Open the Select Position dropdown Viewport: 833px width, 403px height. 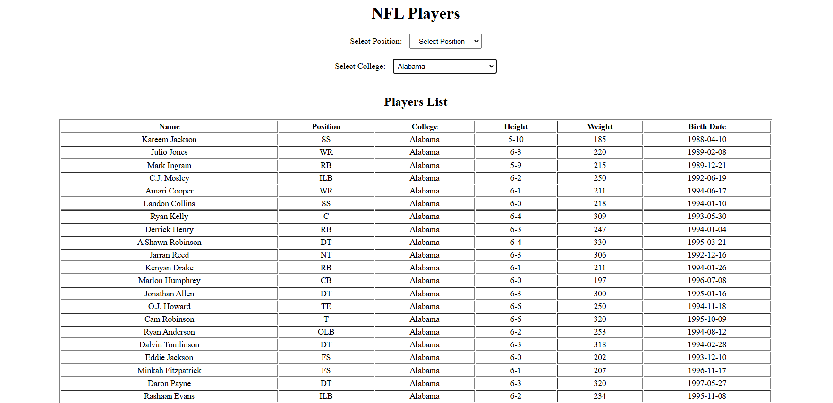pos(445,42)
